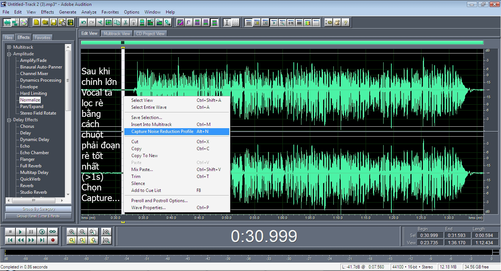The image size is (501, 271).
Task: Open Wave Properties from context menu
Action: click(176, 208)
